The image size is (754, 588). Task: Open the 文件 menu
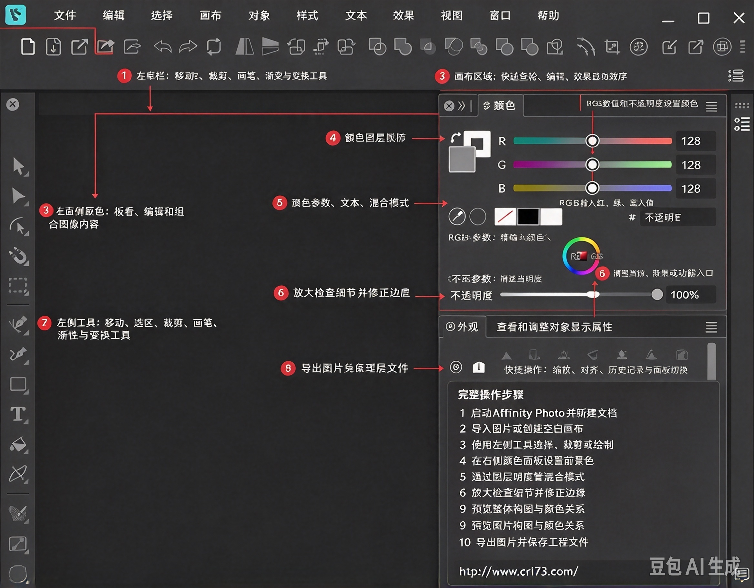[x=65, y=15]
